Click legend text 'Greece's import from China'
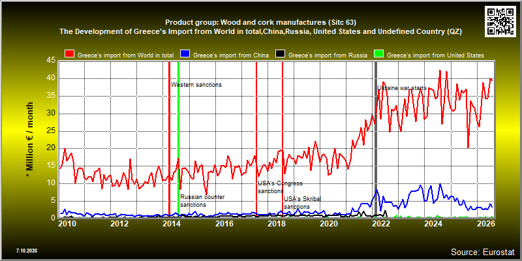This screenshot has height=261, width=522. coord(231,55)
